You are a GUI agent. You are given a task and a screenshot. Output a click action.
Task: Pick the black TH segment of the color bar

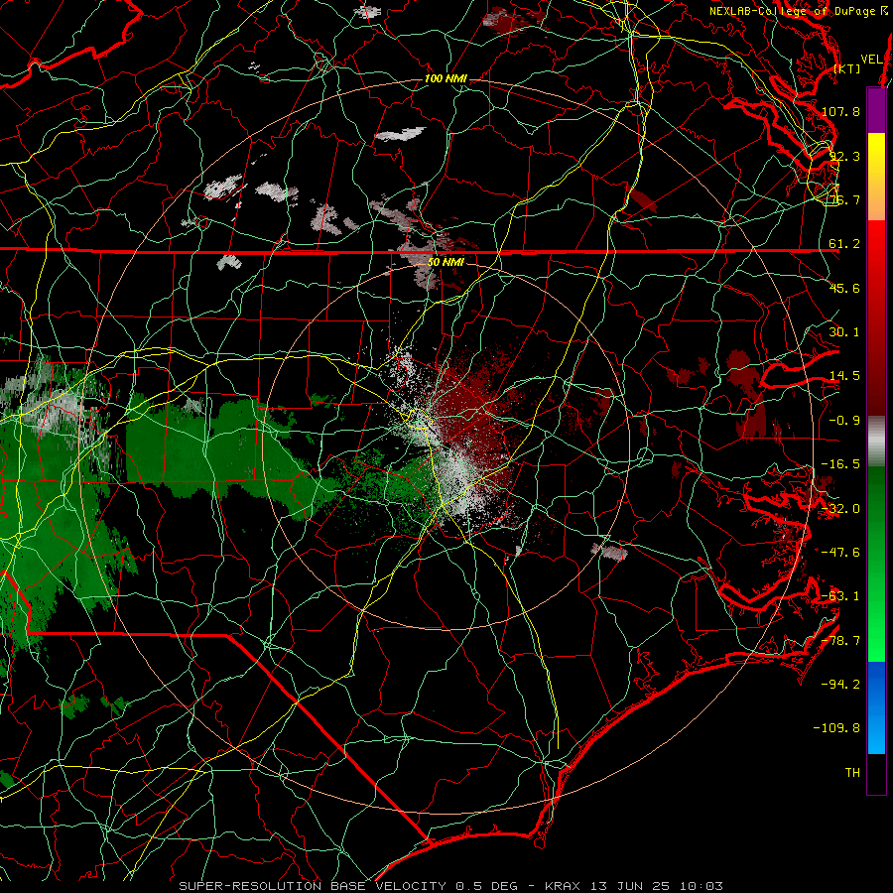[x=876, y=773]
